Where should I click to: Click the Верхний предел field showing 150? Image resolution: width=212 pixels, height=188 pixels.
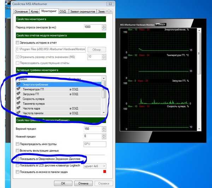coord(93,129)
